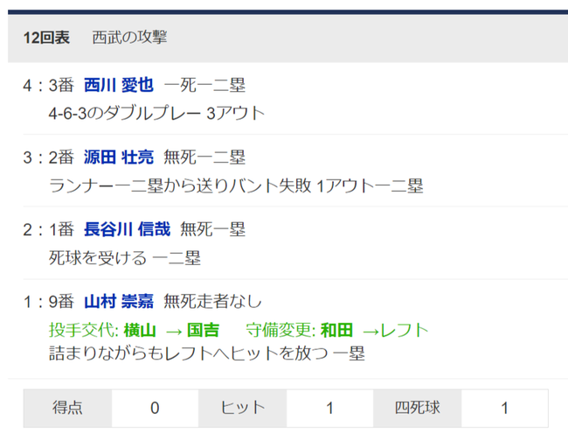Viewport: 568px width, 434px height.
Task: Click the bunt failure description ランナー一二塁から送りバント失敗
Action: (x=180, y=185)
